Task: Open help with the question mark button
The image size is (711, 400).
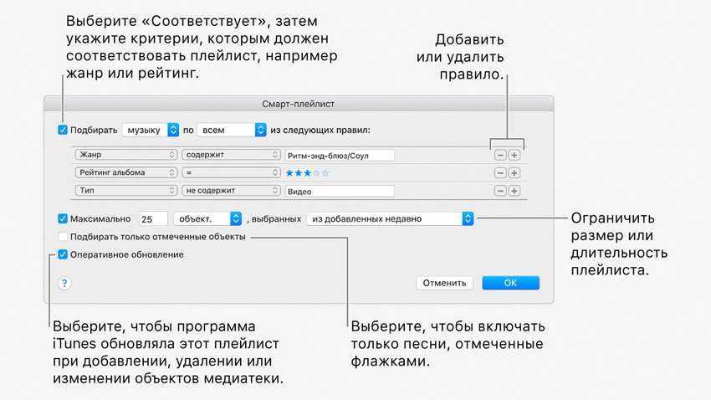Action: [x=64, y=284]
